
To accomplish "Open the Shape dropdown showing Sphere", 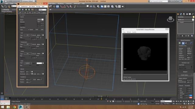I will click(40, 19).
